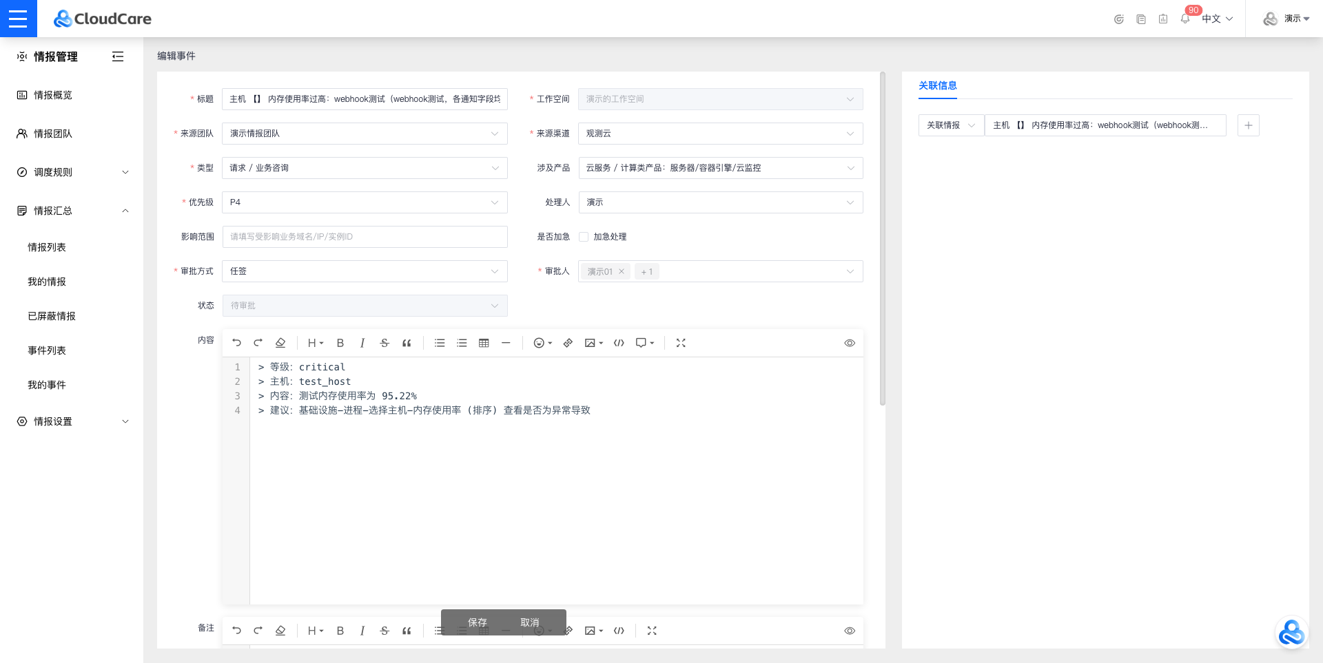Open the notifications bell icon
The width and height of the screenshot is (1323, 663).
coord(1185,19)
